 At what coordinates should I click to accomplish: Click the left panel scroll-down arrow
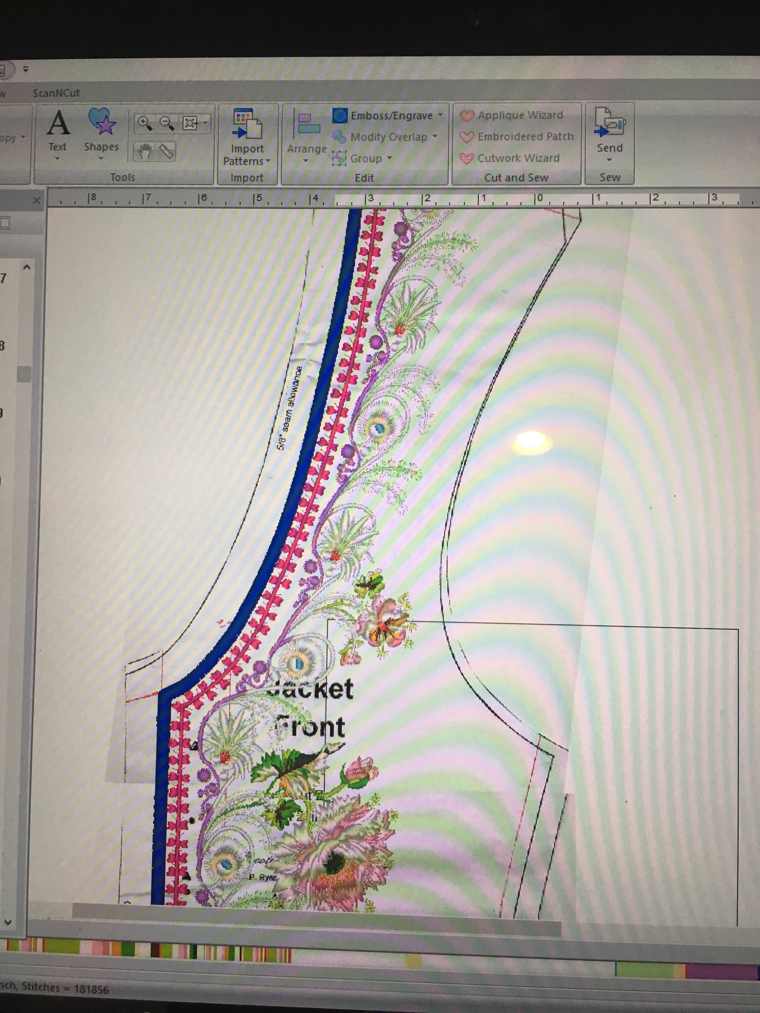8,922
